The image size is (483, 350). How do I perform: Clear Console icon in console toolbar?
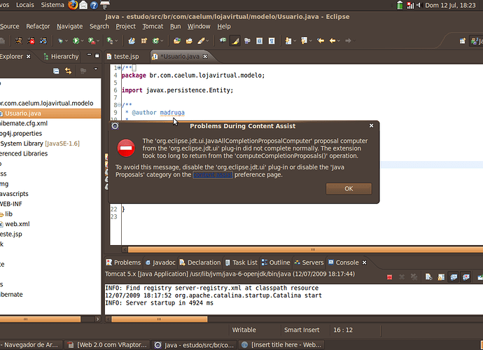point(428,277)
